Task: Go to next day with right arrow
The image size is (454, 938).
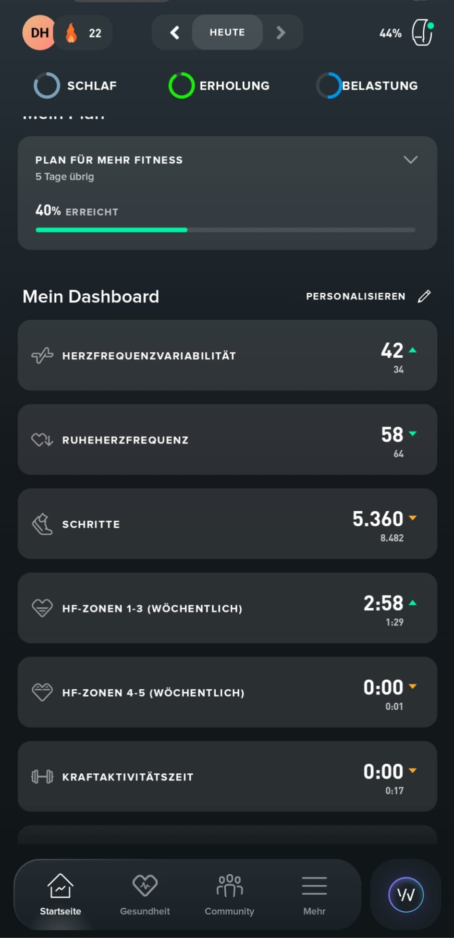Action: click(x=281, y=33)
